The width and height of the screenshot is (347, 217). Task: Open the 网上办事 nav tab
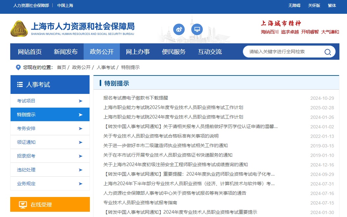(138, 52)
